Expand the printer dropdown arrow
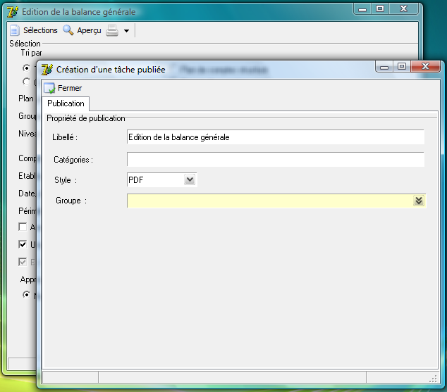The height and width of the screenshot is (392, 447). (x=126, y=31)
